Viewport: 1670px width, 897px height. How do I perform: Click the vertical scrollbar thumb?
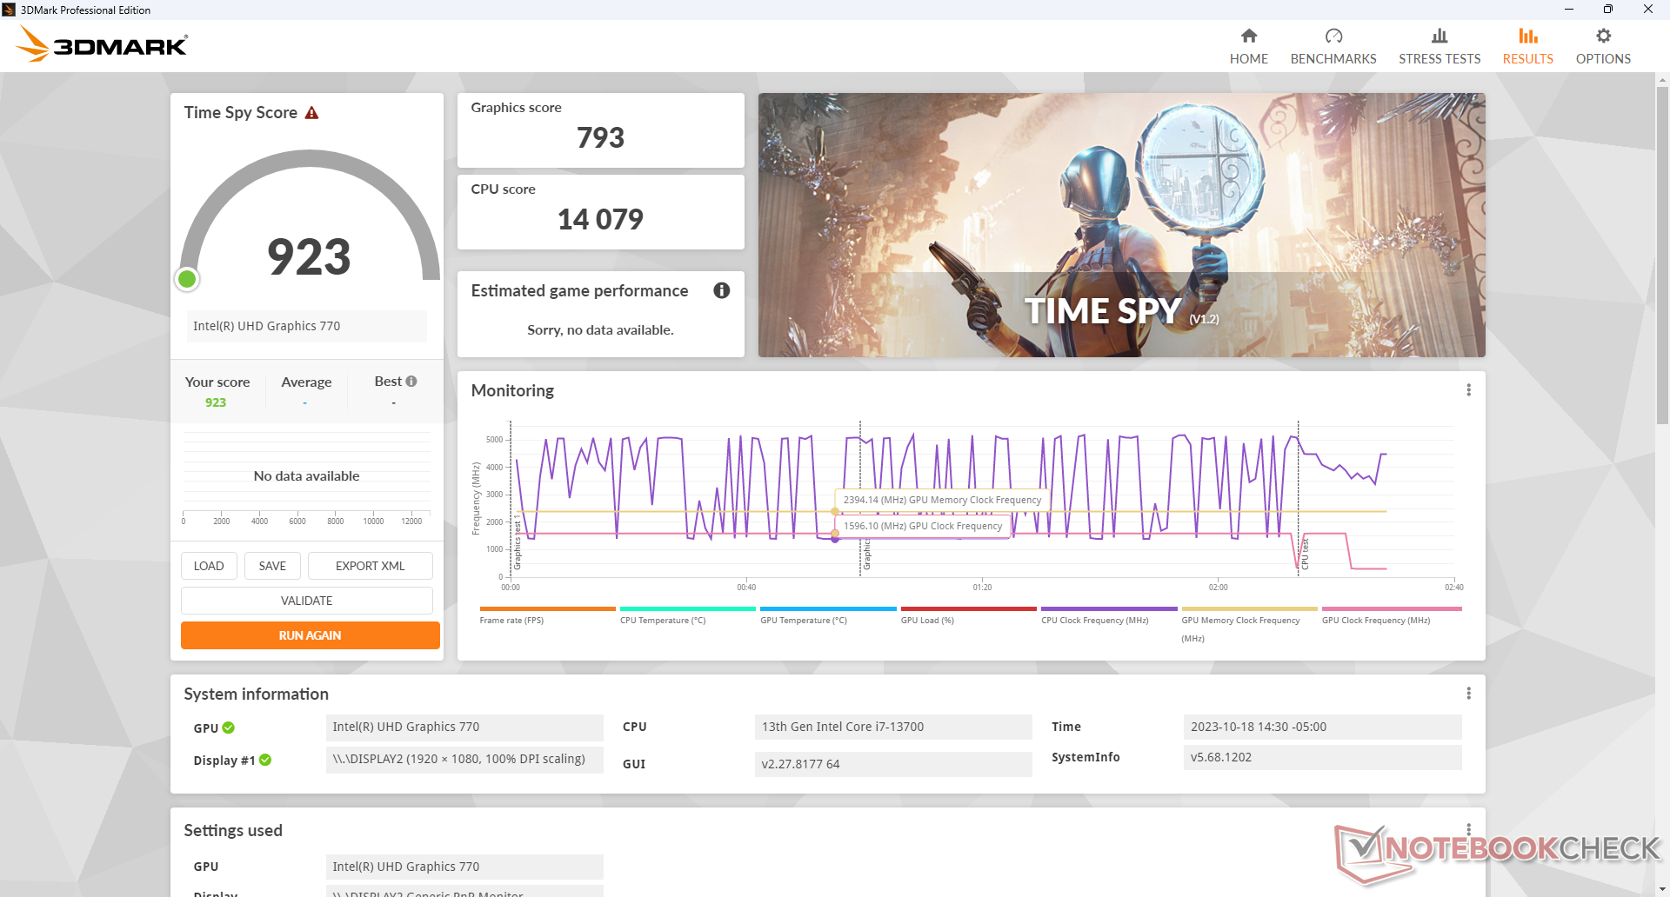[1662, 255]
